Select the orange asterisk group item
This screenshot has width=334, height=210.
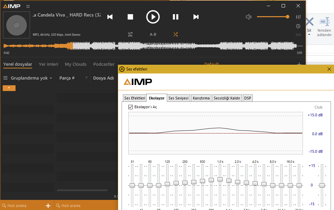coord(9,88)
